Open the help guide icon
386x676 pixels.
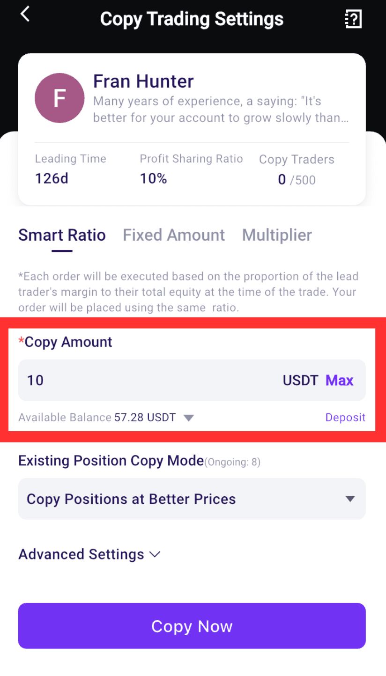pos(353,19)
